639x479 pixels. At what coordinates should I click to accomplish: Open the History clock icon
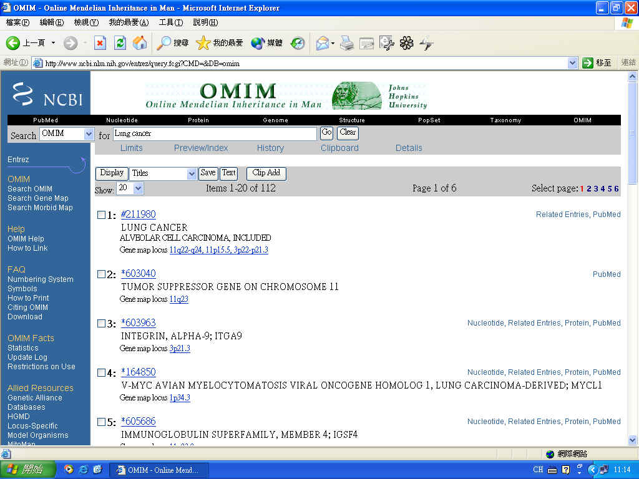click(298, 43)
